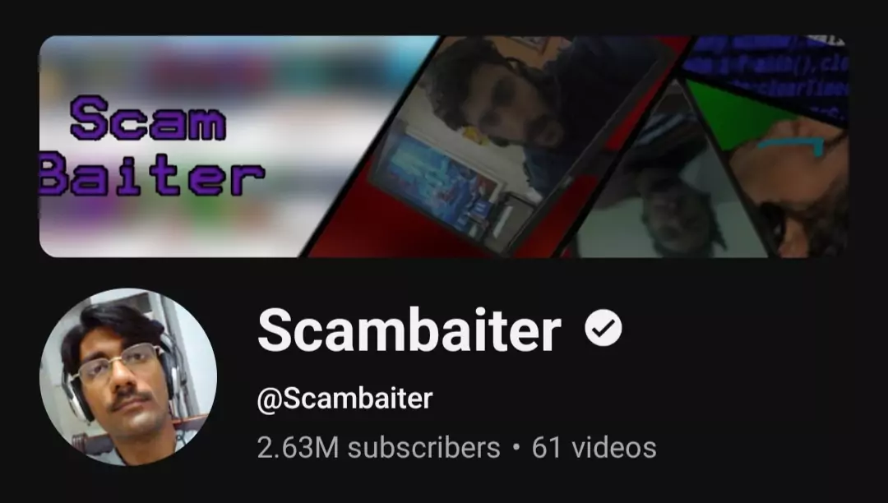Click the verified checkmark badge
The image size is (888, 503).
point(604,328)
